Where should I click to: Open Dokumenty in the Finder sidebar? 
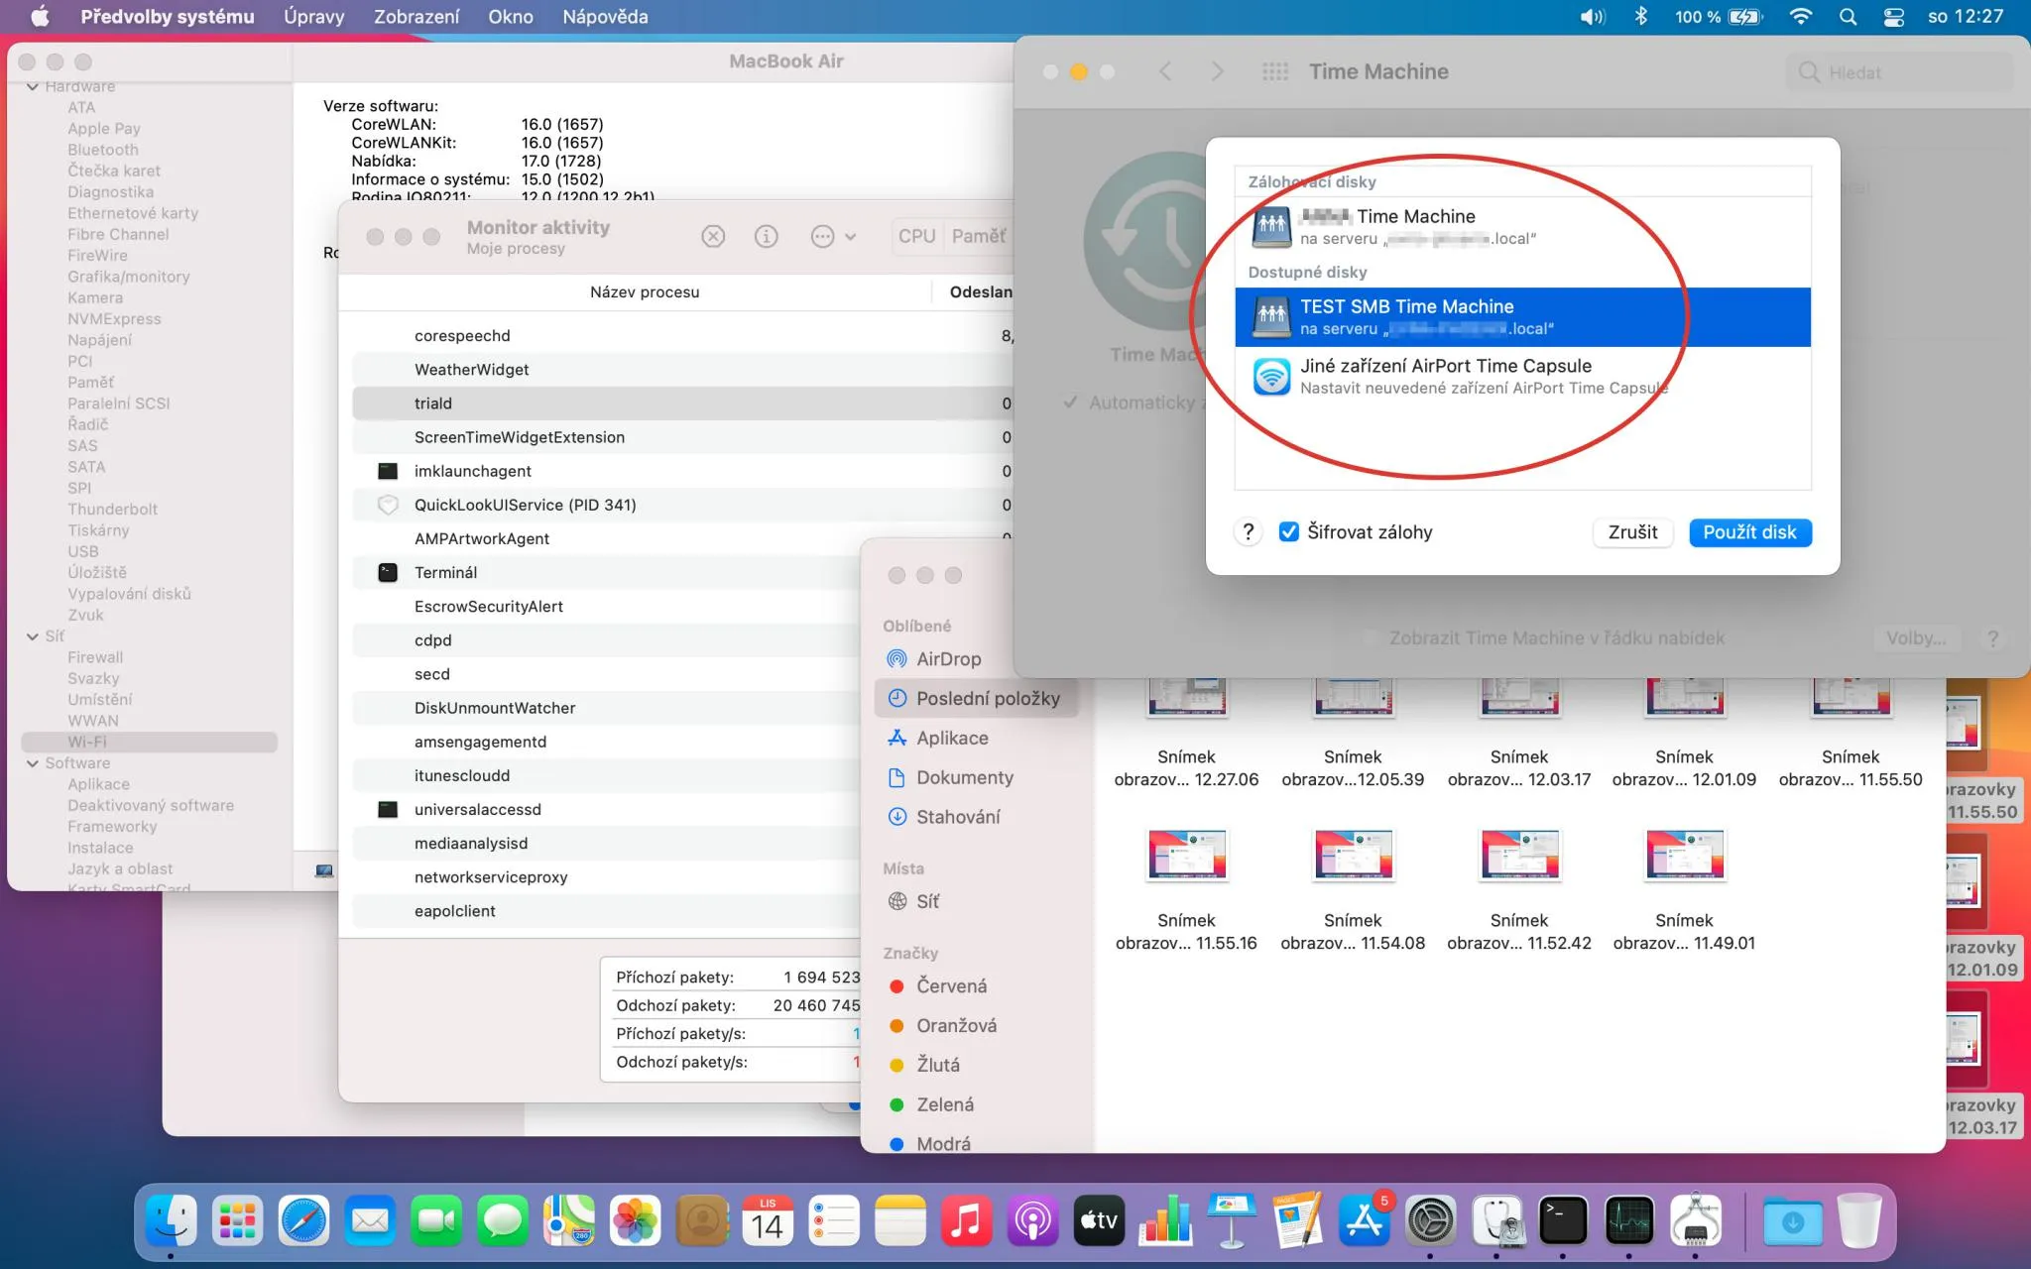[x=964, y=777]
